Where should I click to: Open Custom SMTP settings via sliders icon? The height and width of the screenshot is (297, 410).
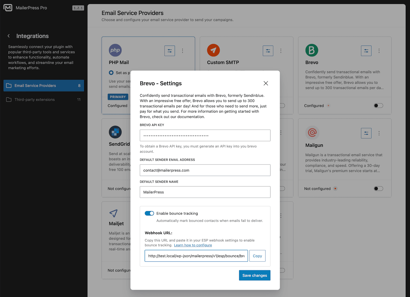point(268,51)
